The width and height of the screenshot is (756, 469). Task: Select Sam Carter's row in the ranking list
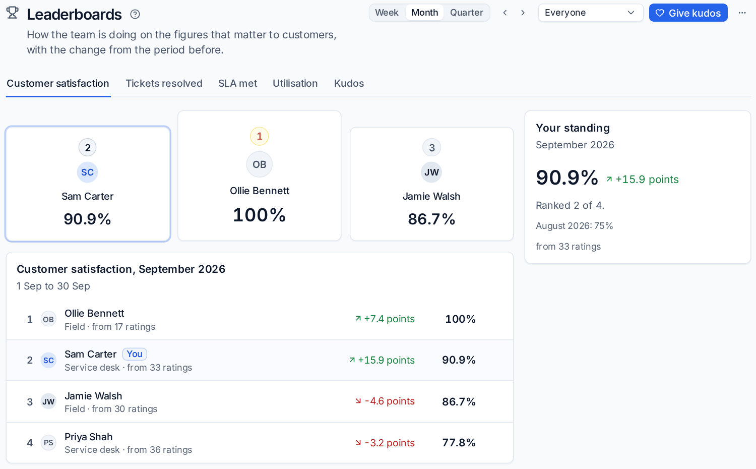tap(260, 360)
